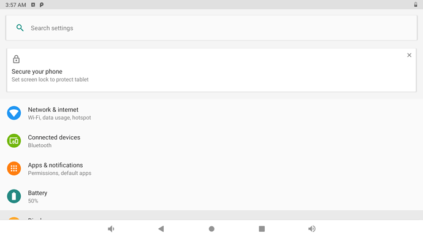
Task: Tap the volume down navigation button
Action: (x=111, y=229)
